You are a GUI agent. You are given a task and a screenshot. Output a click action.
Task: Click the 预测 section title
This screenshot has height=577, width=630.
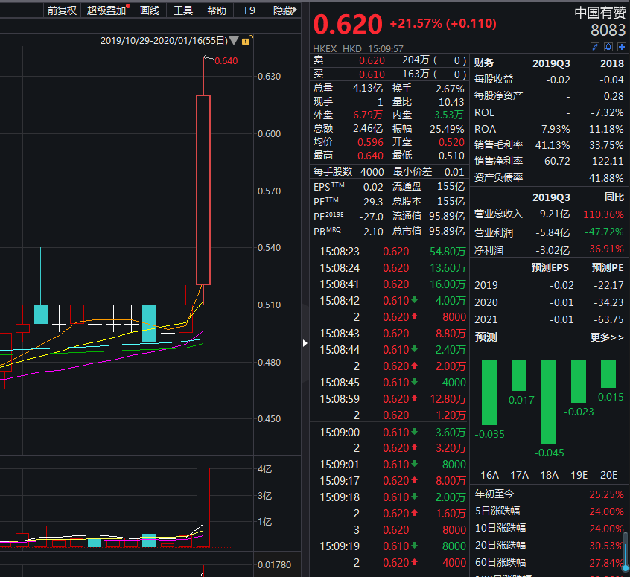(486, 337)
